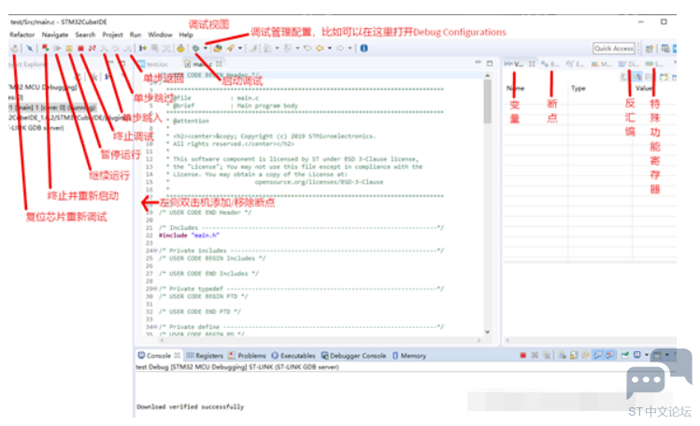Click the red Terminate debug icon
This screenshot has width=700, height=426.
[x=80, y=49]
